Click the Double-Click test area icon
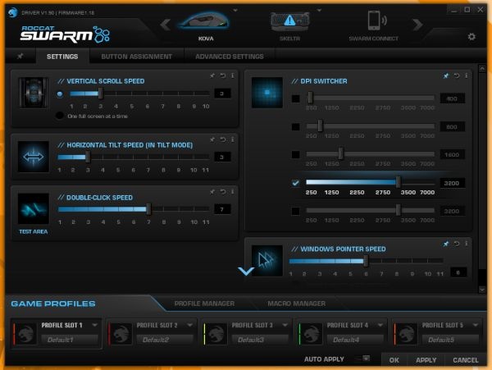The image size is (492, 370). (x=34, y=208)
